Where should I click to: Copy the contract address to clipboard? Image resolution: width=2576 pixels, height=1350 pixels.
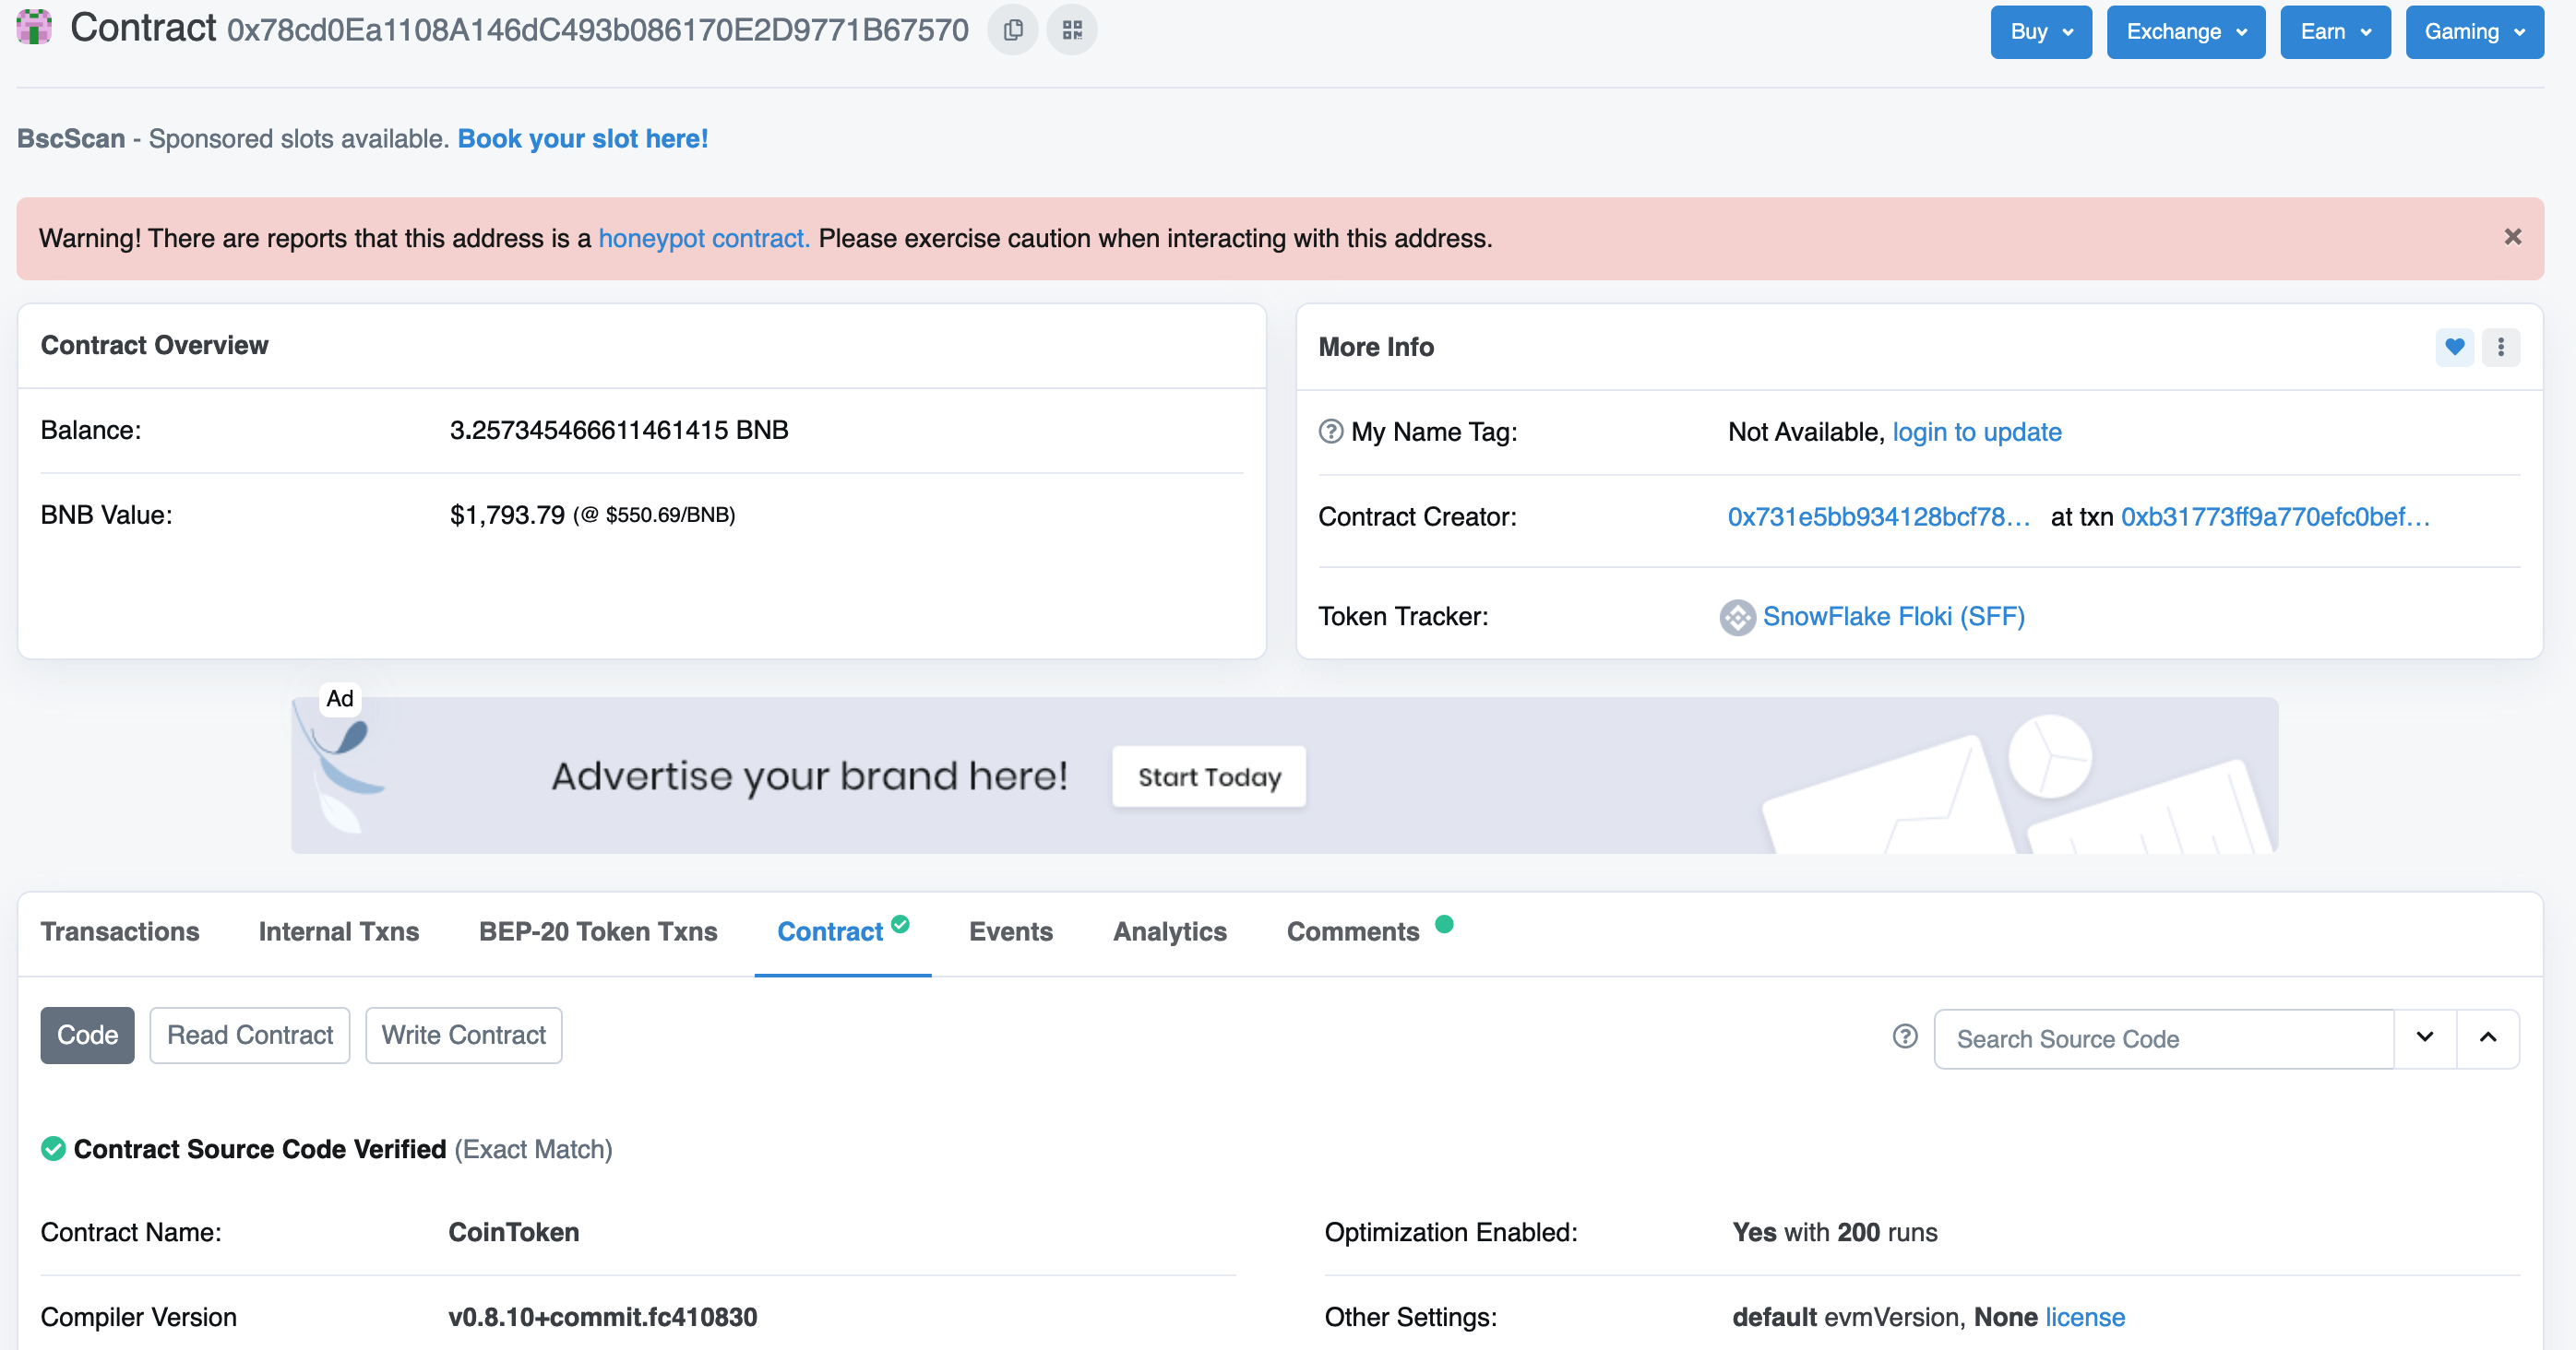[x=1012, y=30]
